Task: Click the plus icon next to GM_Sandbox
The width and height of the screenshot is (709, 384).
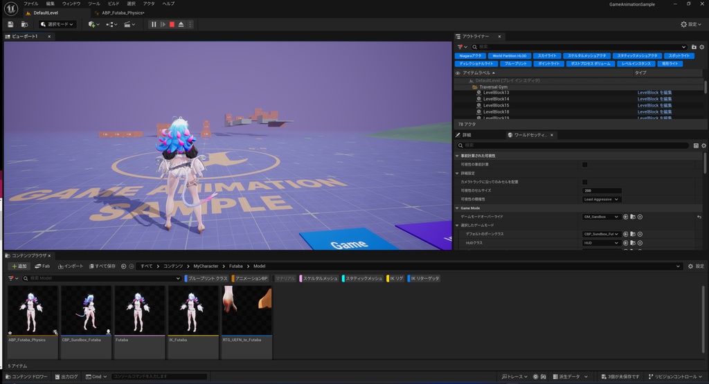Action: pos(640,217)
